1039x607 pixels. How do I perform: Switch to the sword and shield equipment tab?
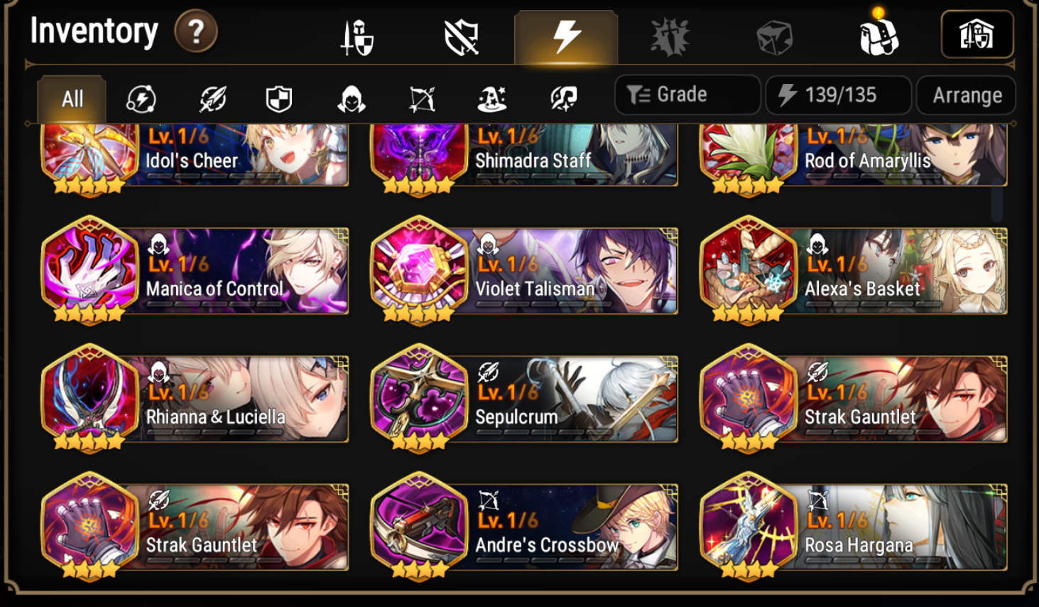pos(357,37)
